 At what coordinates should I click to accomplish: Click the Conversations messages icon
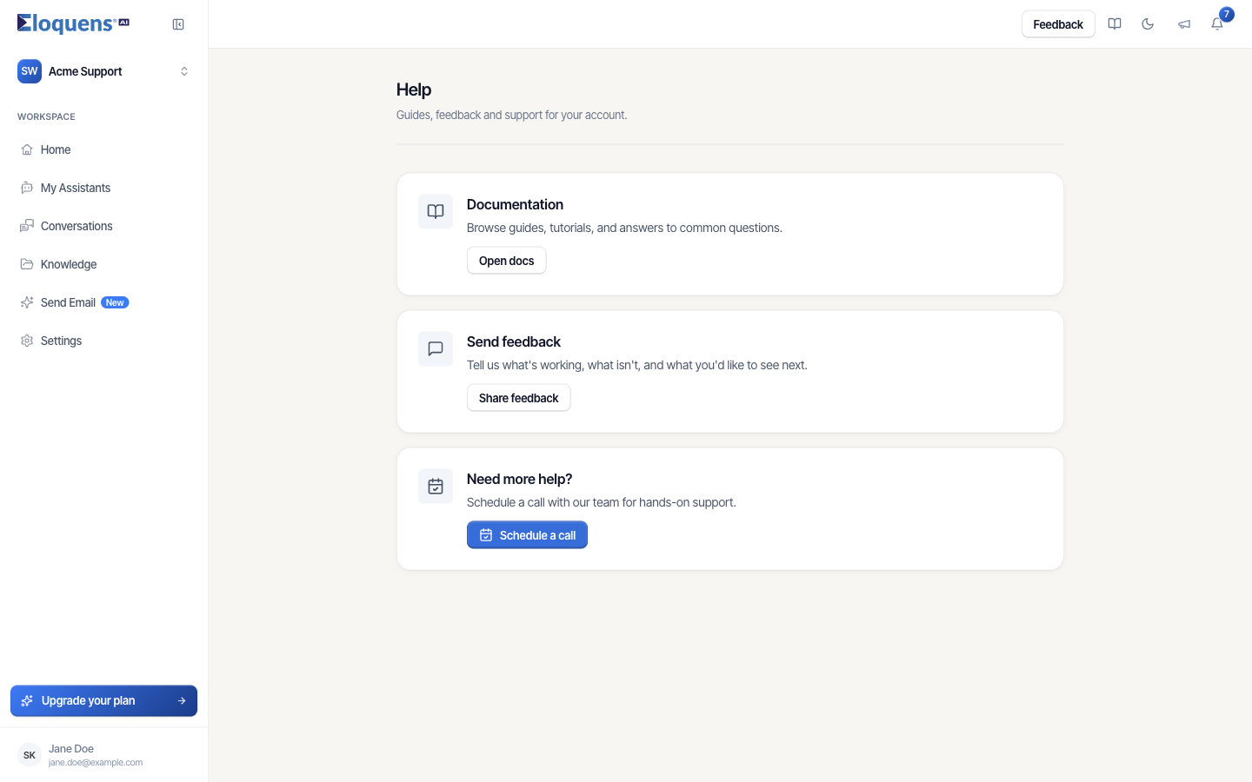27,226
